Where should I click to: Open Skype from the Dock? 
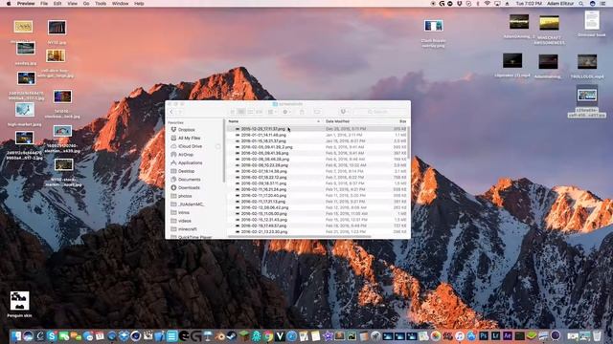(x=52, y=335)
